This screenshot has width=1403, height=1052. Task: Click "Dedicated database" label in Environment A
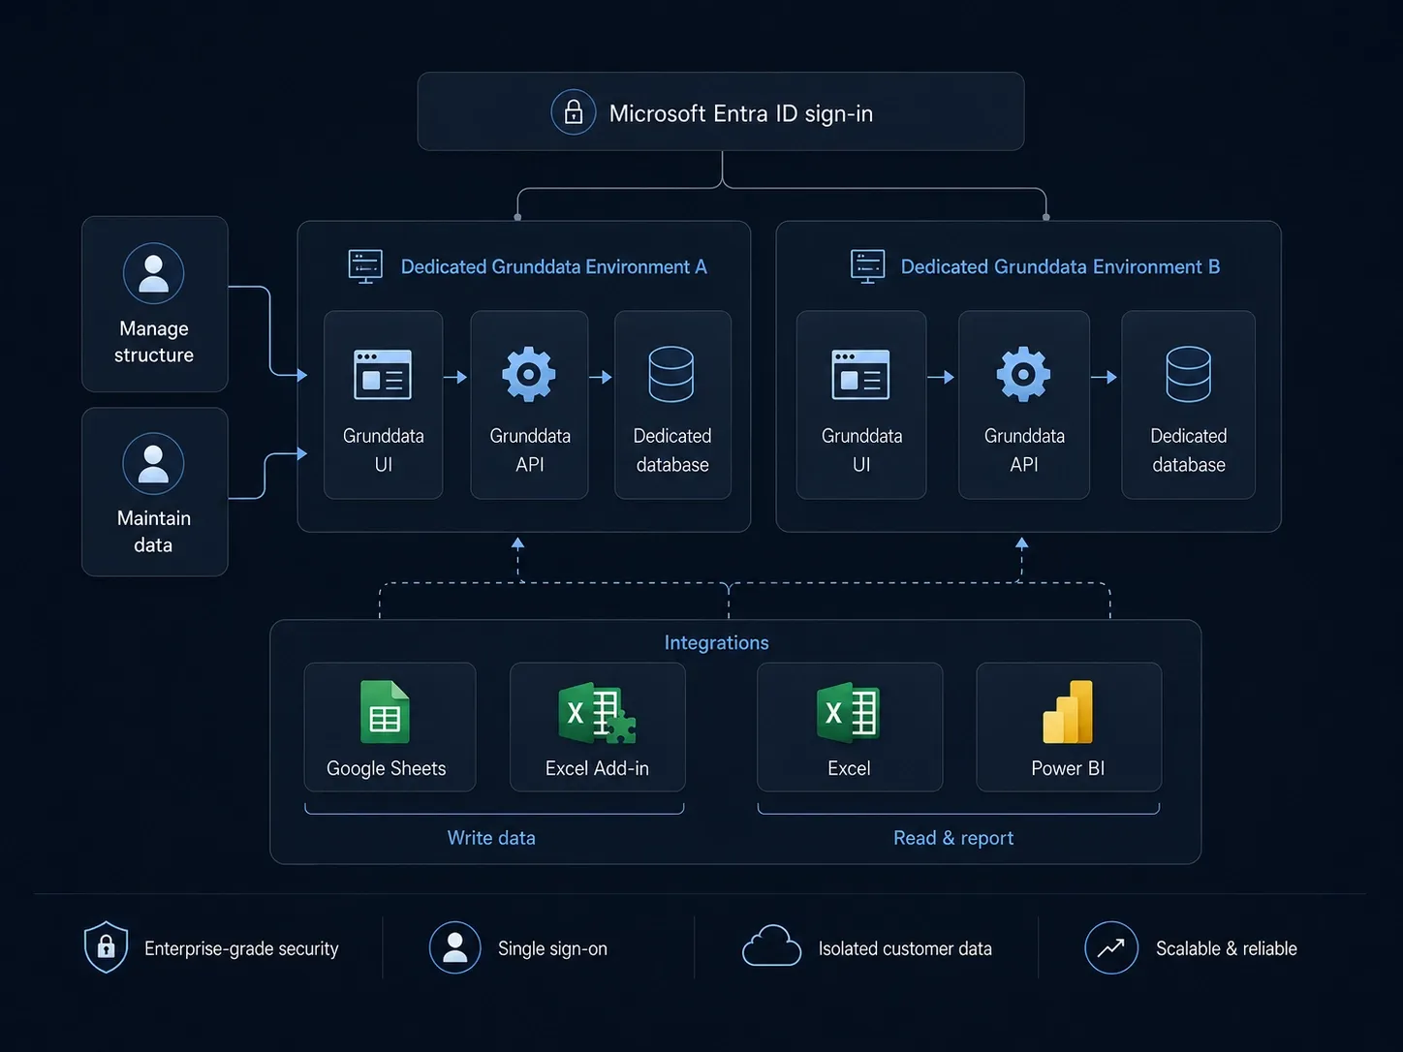pyautogui.click(x=672, y=450)
